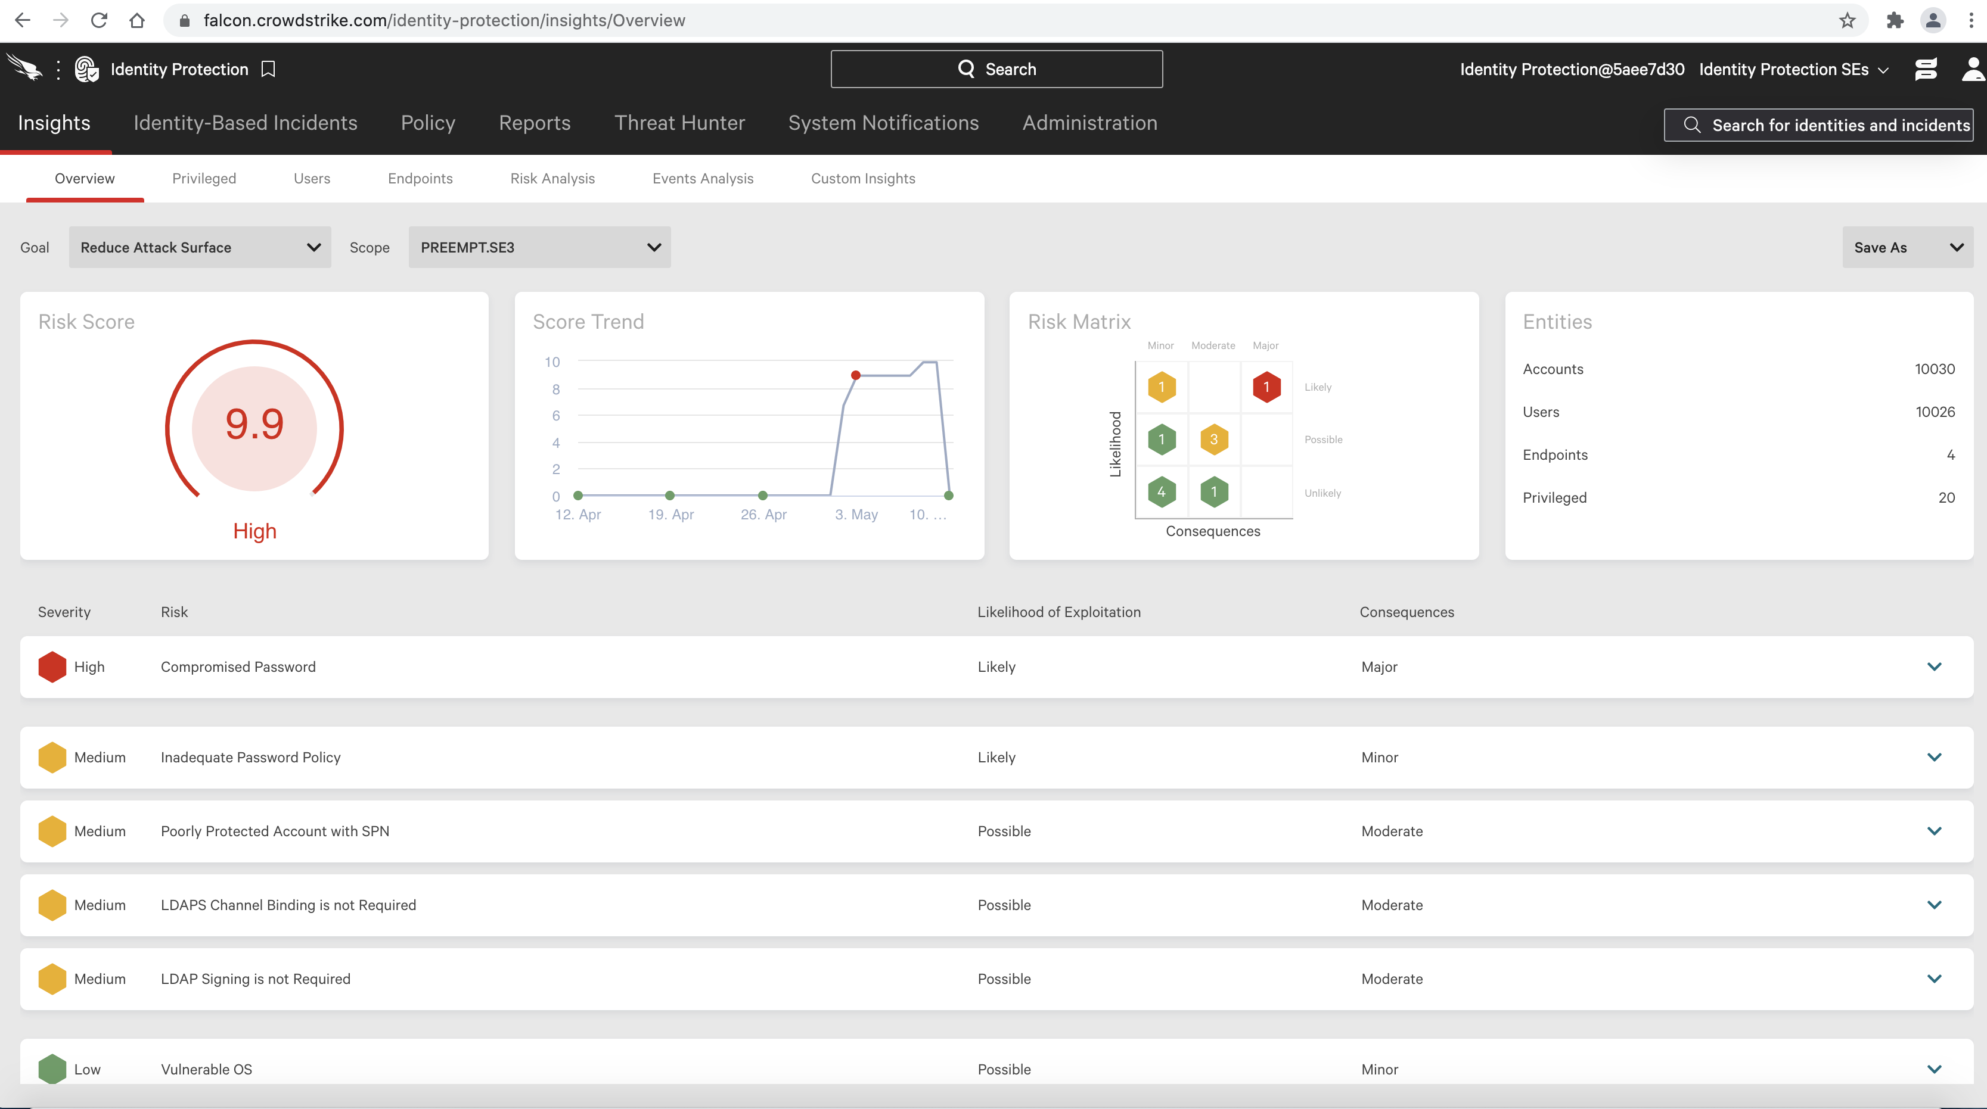
Task: Expand the Inadequate Password Policy row
Action: (x=1934, y=757)
